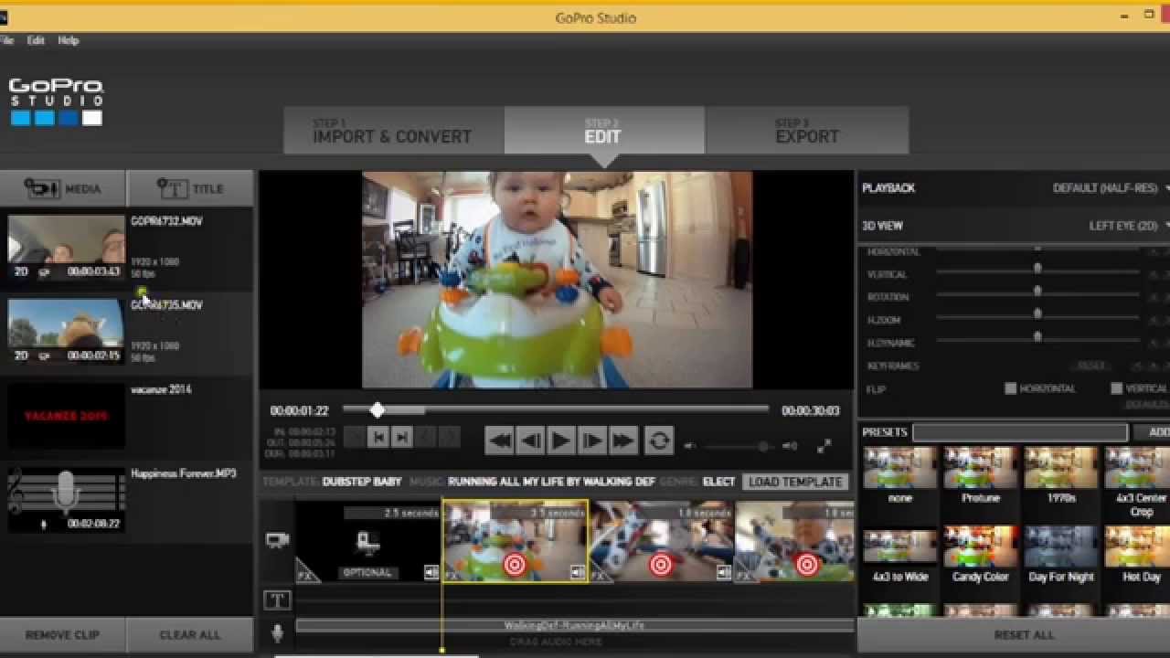Select the Happiness Forever.MP3 audio file
Screen dimensions: 1170x658
tap(126, 501)
